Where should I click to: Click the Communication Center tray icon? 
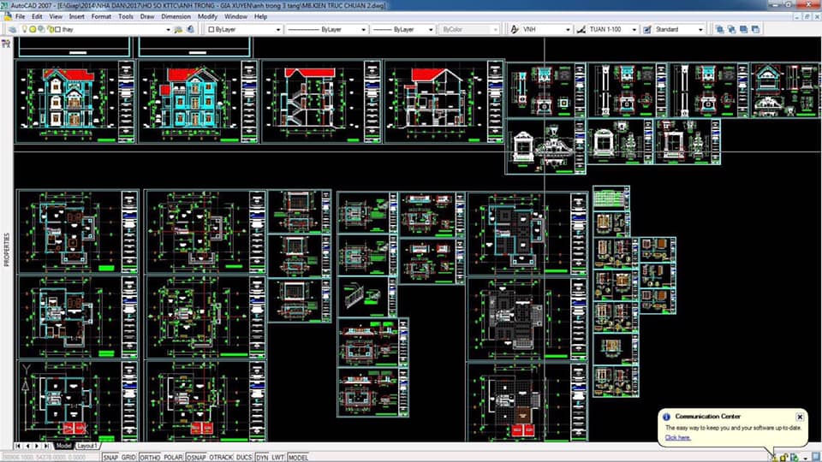tap(774, 457)
